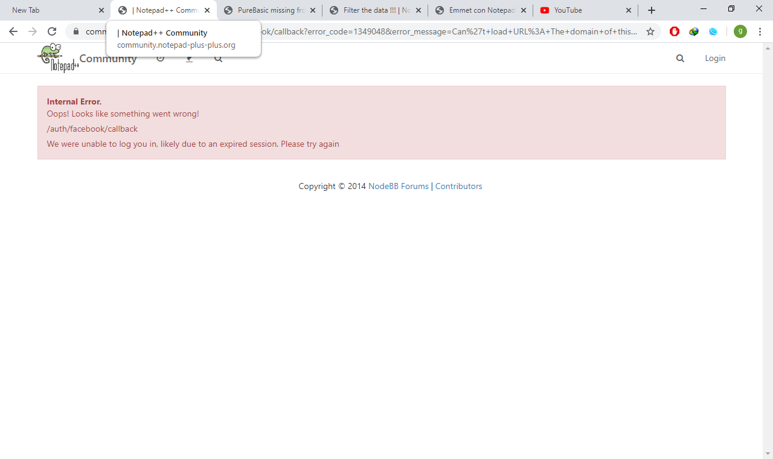
Task: Click the page scrollbar down arrow
Action: click(768, 454)
